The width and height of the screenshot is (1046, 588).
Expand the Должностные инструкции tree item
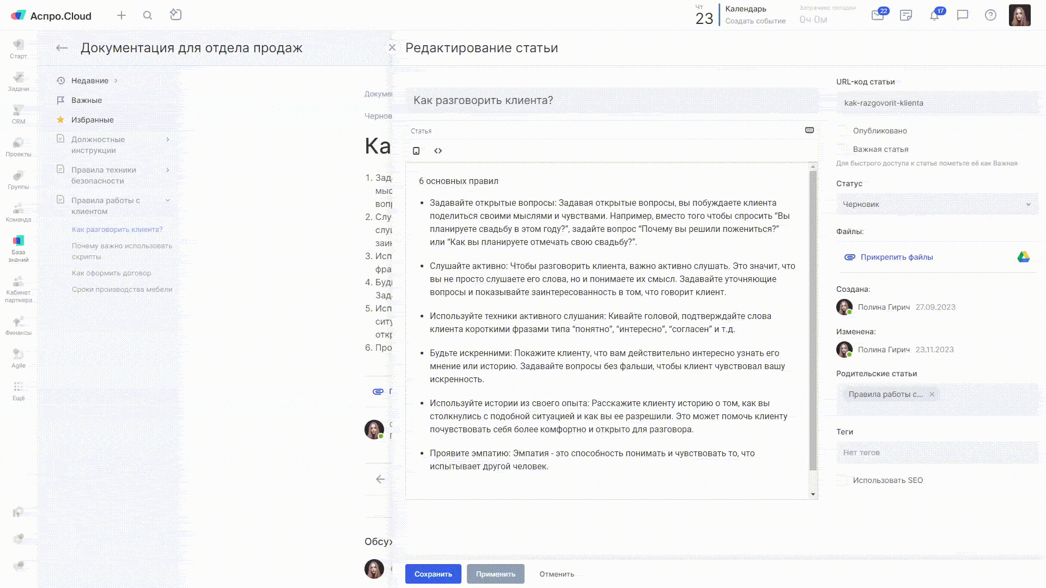tap(168, 139)
